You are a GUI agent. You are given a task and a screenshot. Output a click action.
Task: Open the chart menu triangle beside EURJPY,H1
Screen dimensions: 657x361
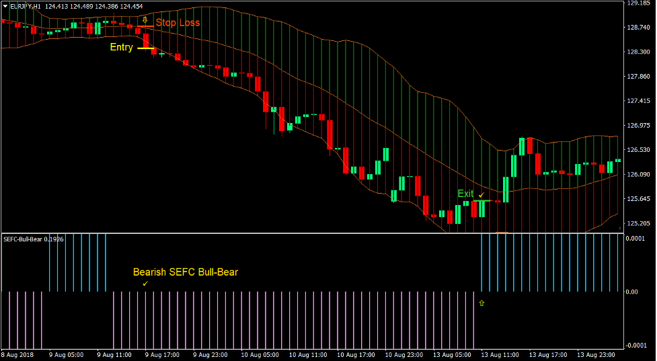click(5, 6)
